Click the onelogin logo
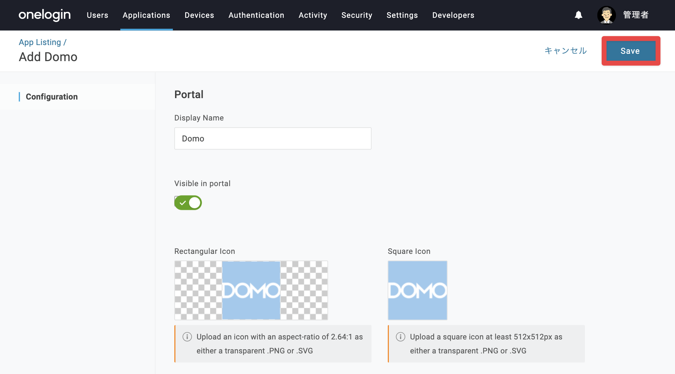This screenshot has width=675, height=374. pos(45,15)
